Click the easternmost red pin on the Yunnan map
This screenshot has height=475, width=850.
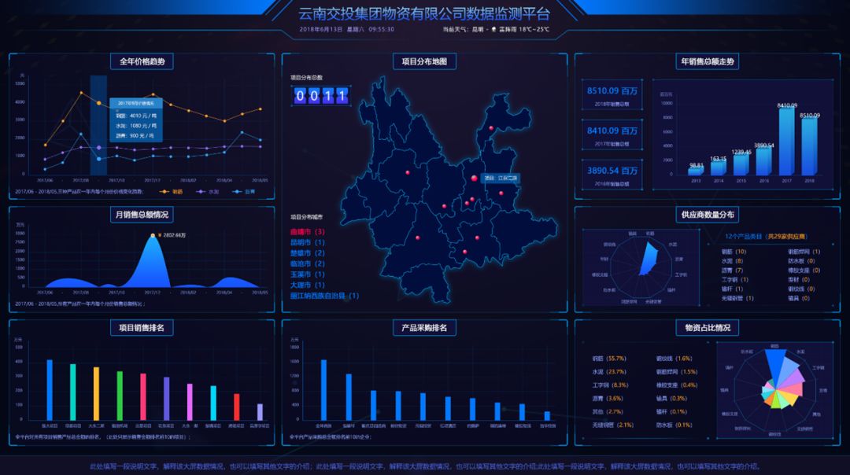[501, 194]
